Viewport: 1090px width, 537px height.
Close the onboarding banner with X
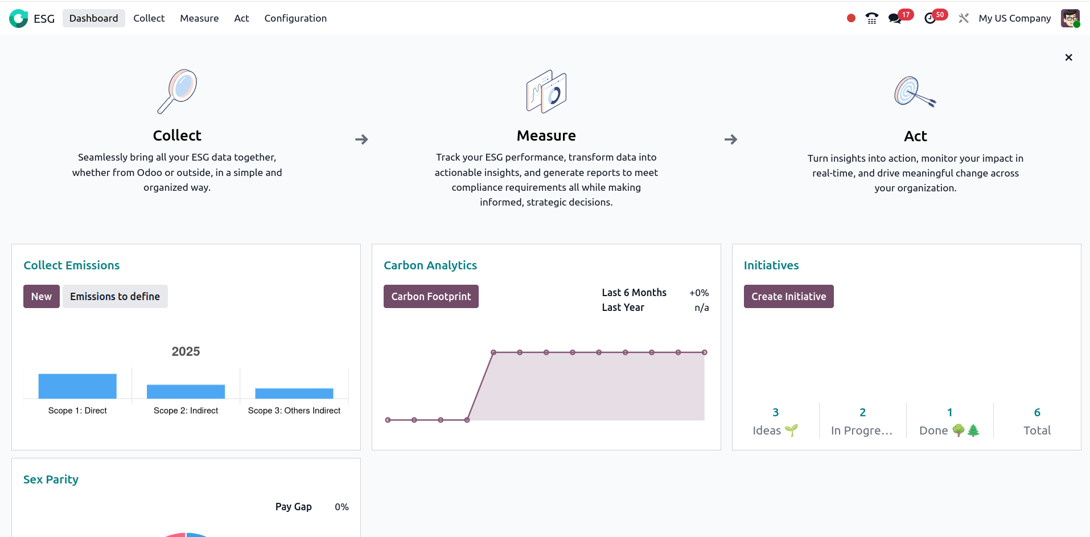1068,58
